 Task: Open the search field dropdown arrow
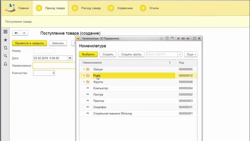180,54
